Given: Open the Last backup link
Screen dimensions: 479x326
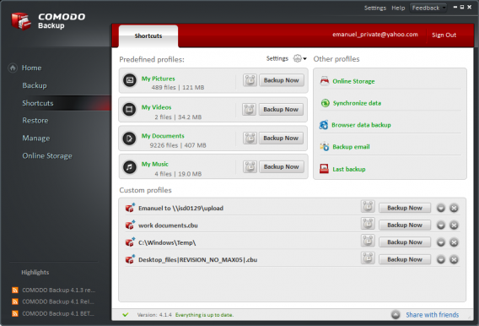Looking at the screenshot, I should (x=349, y=169).
